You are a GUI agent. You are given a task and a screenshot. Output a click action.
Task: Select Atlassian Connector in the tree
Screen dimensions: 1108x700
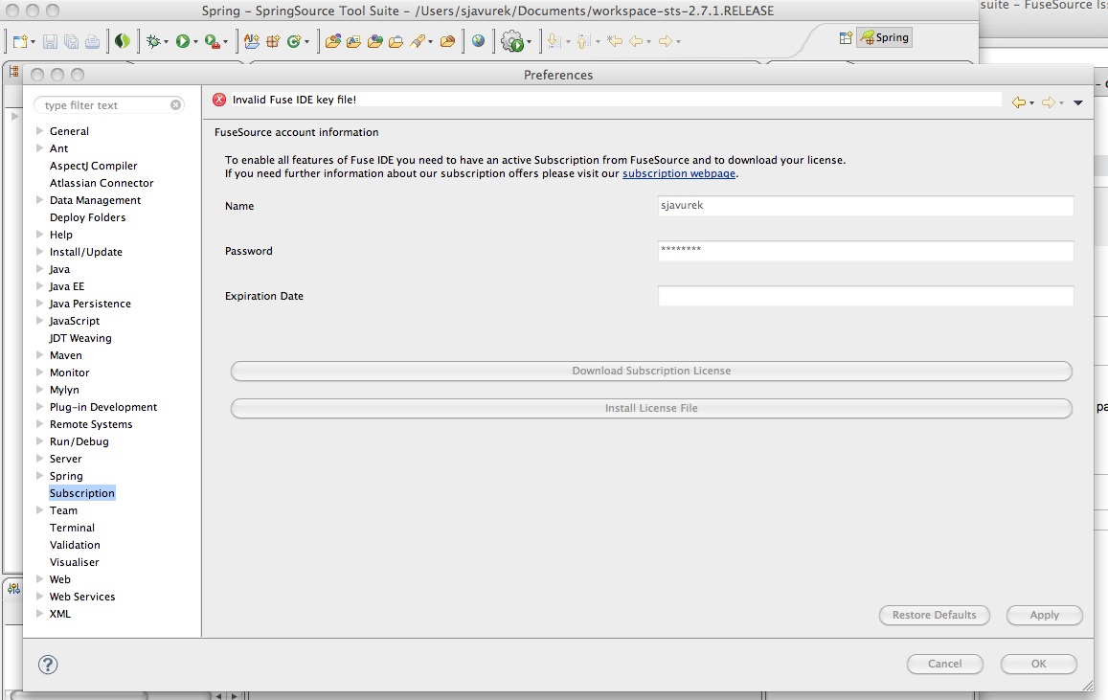click(102, 183)
